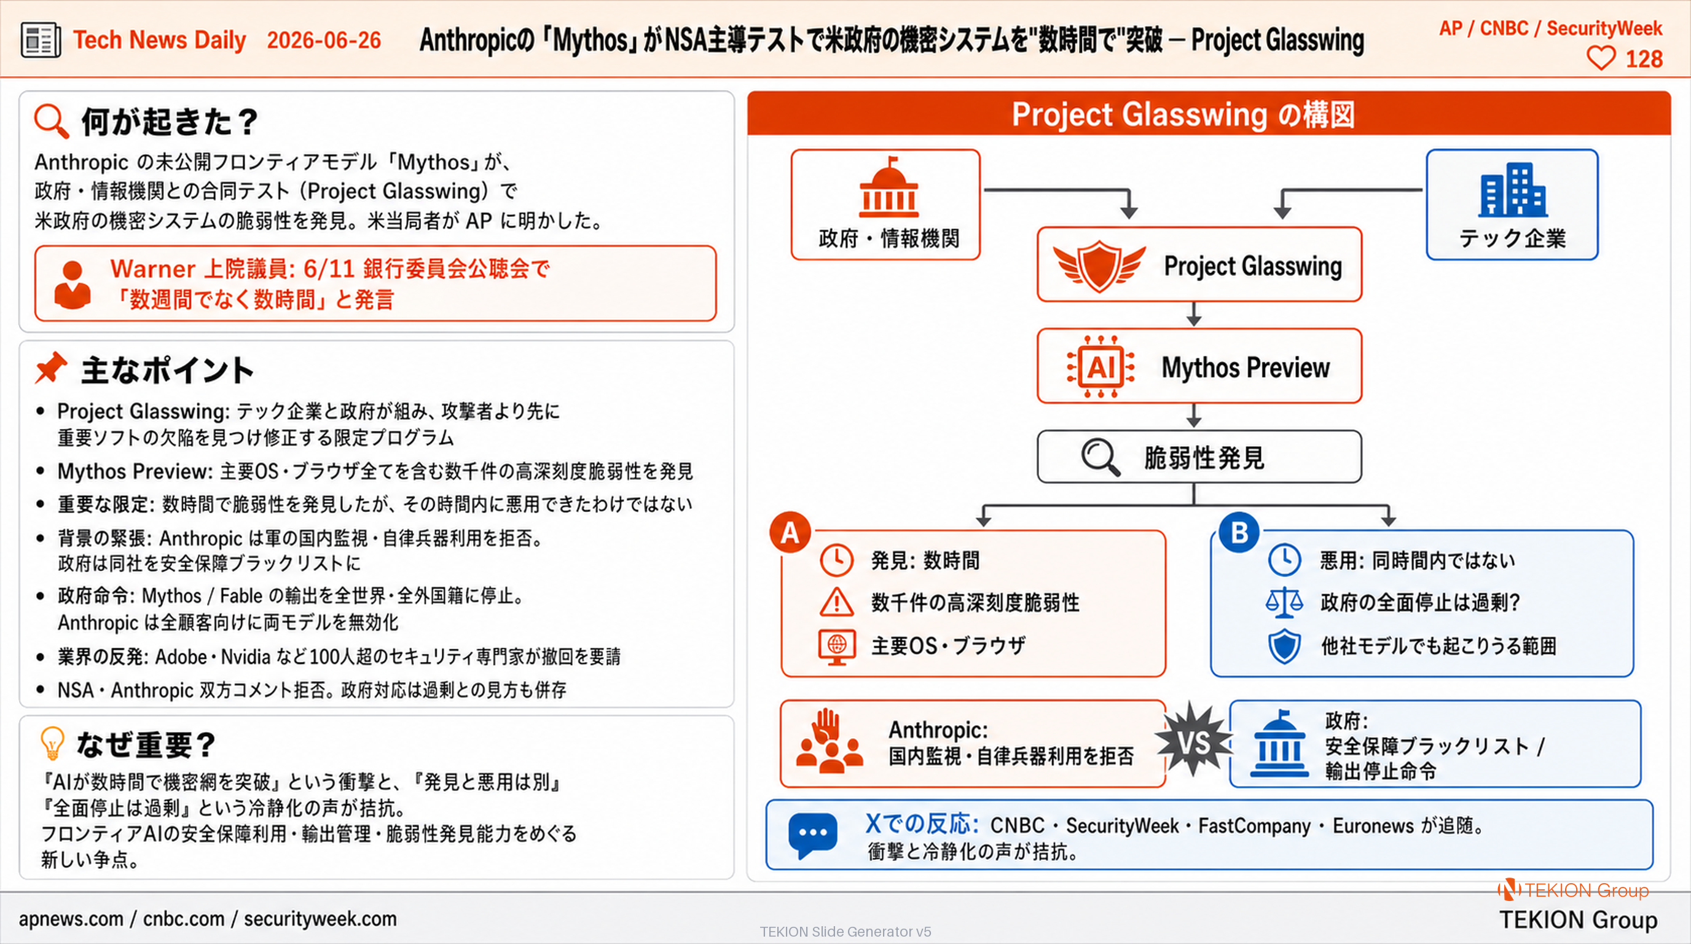Screen dimensions: 1691x944
Task: Click the 国内監視・自律兵器利用を拒否 text in VS box
Action: (1011, 757)
